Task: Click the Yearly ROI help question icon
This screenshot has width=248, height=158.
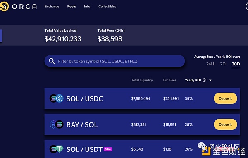Action: point(204,80)
